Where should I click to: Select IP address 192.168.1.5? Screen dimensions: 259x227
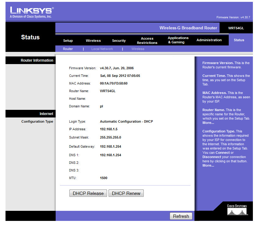coord(109,129)
